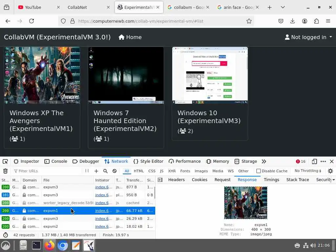Open request blocking icon
This screenshot has height=252, width=336.
(x=115, y=171)
